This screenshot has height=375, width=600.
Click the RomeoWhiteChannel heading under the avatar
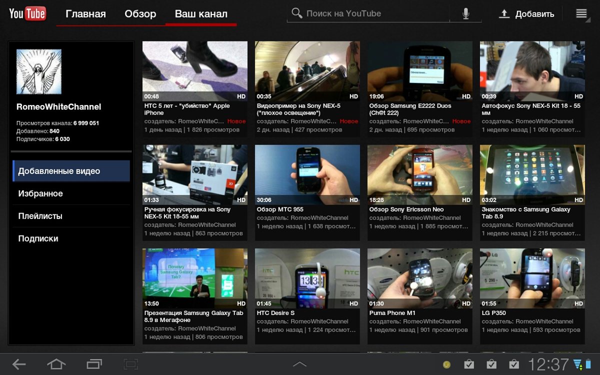tap(59, 107)
